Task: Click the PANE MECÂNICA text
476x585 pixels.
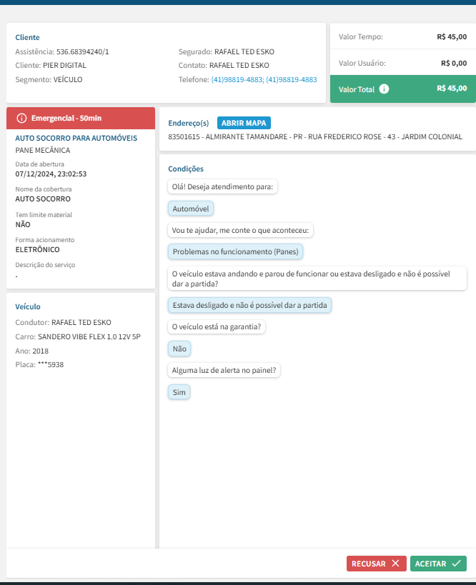Action: pyautogui.click(x=43, y=150)
